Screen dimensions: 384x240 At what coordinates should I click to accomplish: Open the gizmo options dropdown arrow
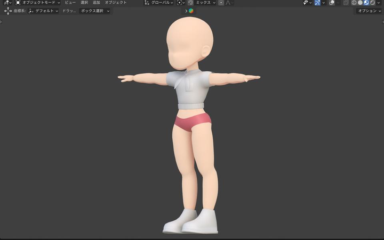click(x=324, y=3)
